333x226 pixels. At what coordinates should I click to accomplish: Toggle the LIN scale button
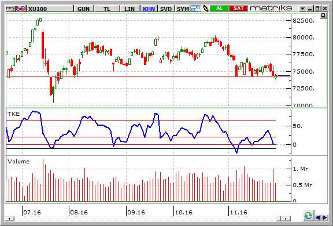pyautogui.click(x=129, y=9)
